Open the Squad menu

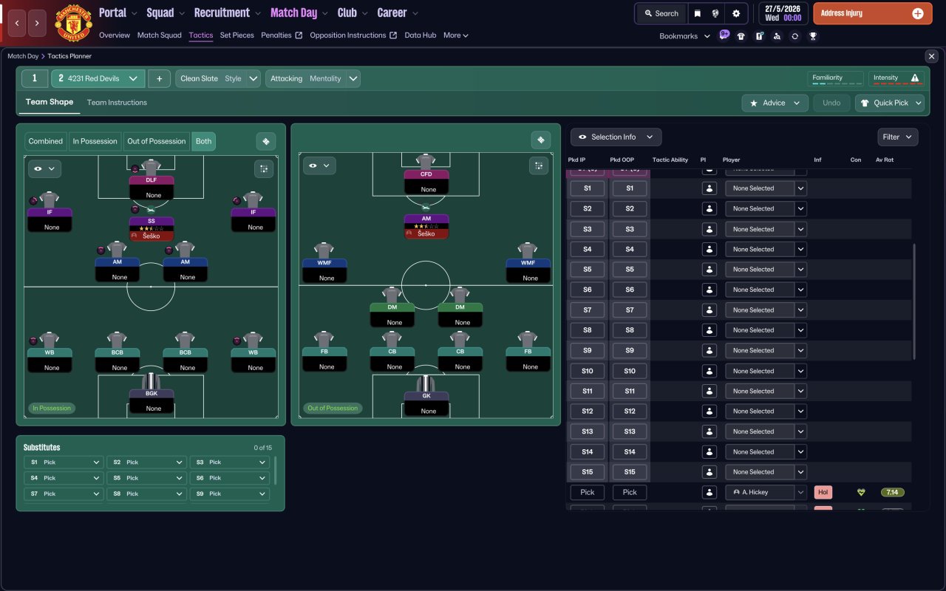point(166,13)
